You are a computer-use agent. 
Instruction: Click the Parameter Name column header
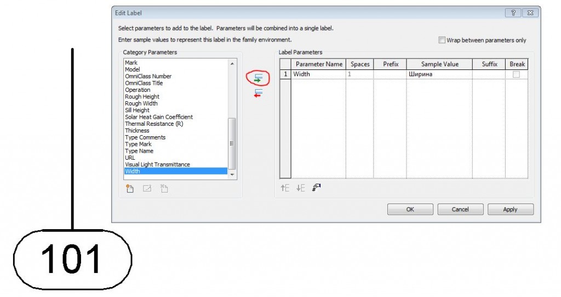pos(318,64)
